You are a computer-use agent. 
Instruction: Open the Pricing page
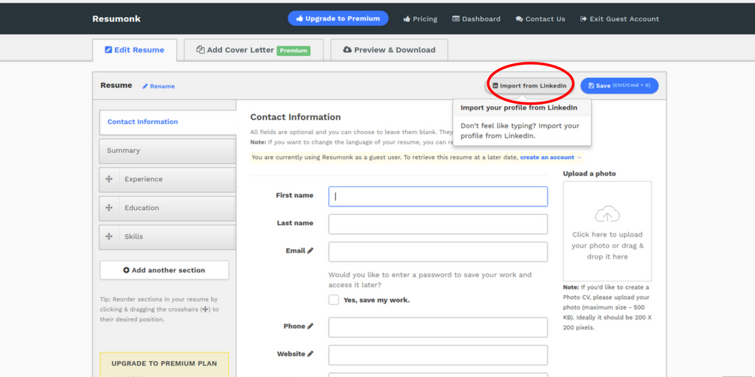pos(420,18)
